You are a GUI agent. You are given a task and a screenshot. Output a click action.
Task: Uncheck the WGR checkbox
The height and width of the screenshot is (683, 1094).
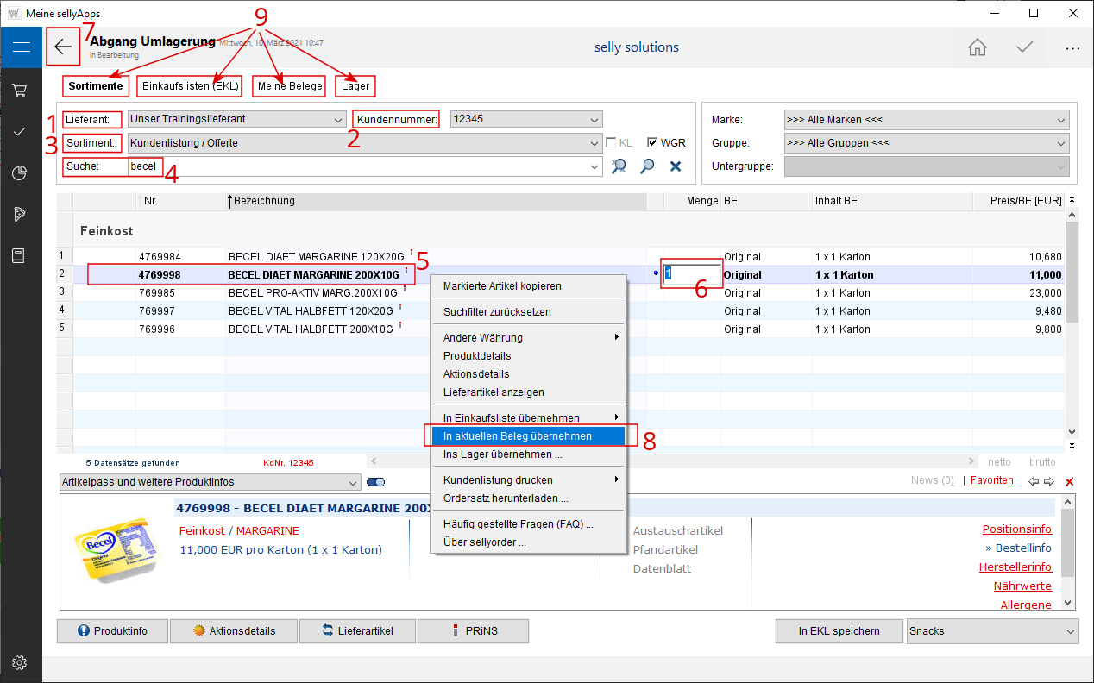click(652, 143)
